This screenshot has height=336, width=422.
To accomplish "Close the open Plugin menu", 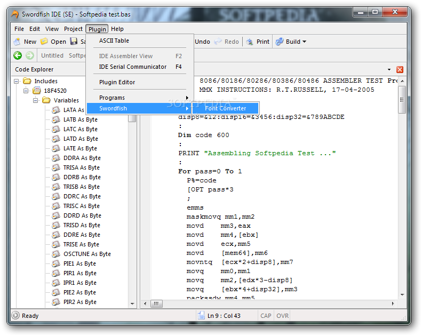I will [x=97, y=29].
